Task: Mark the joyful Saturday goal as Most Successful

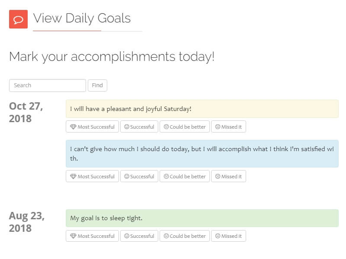Action: (92, 126)
